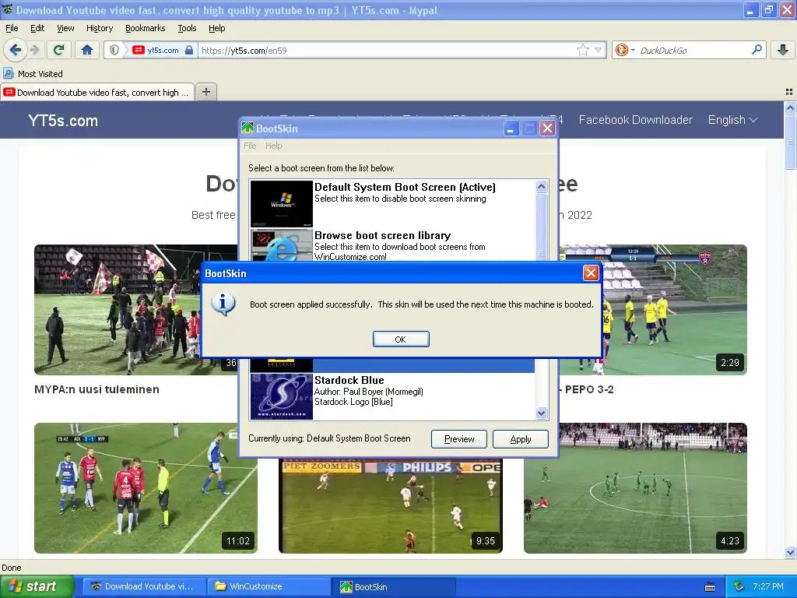Open the 9:35 duration video thumbnail
Viewport: 797px width, 598px height.
(391, 506)
